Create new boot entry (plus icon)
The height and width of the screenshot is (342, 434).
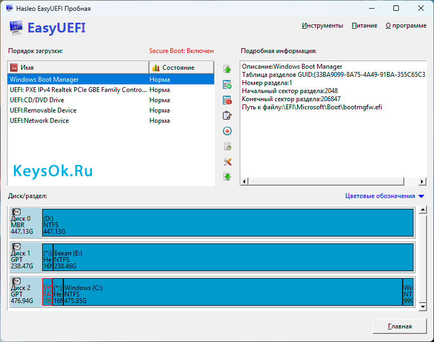[227, 84]
